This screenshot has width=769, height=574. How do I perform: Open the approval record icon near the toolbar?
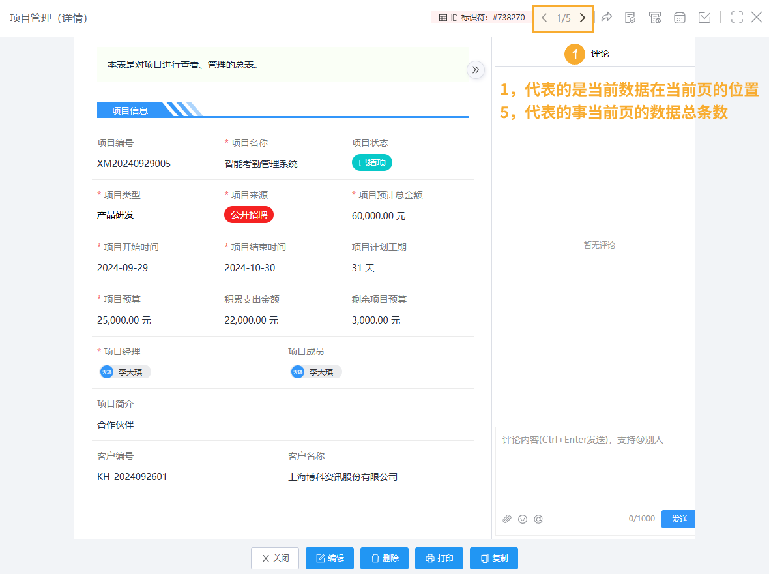click(x=630, y=18)
